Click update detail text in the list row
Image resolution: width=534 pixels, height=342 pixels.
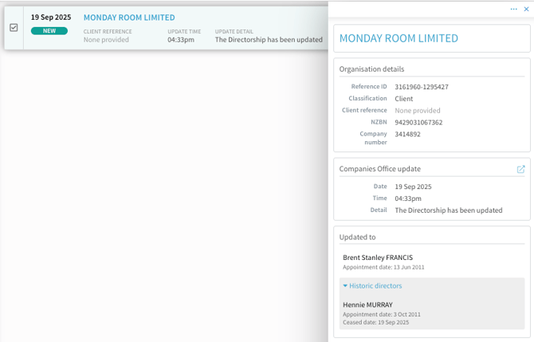[269, 40]
